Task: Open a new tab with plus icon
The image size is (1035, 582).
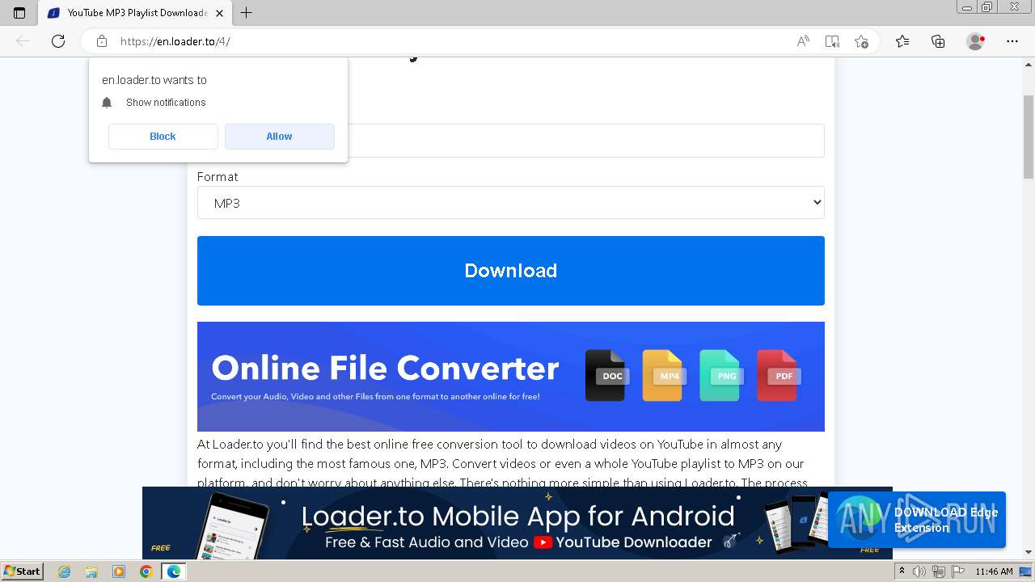Action: [247, 13]
